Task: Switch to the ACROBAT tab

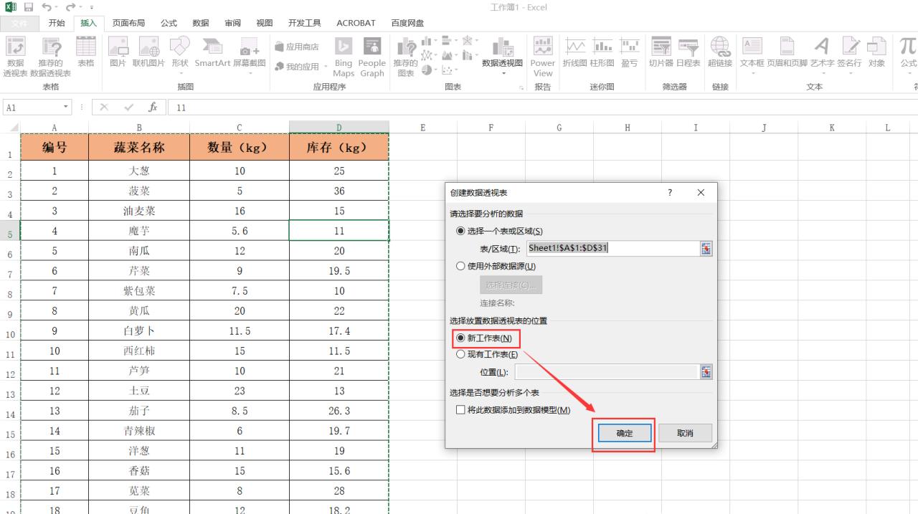Action: coord(356,23)
